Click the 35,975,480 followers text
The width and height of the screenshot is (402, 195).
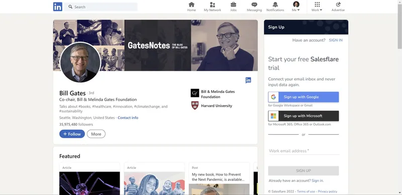pos(76,125)
